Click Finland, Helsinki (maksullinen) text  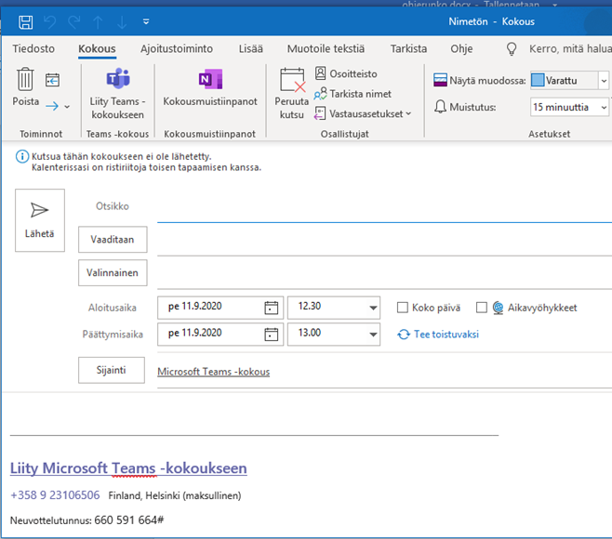[175, 495]
